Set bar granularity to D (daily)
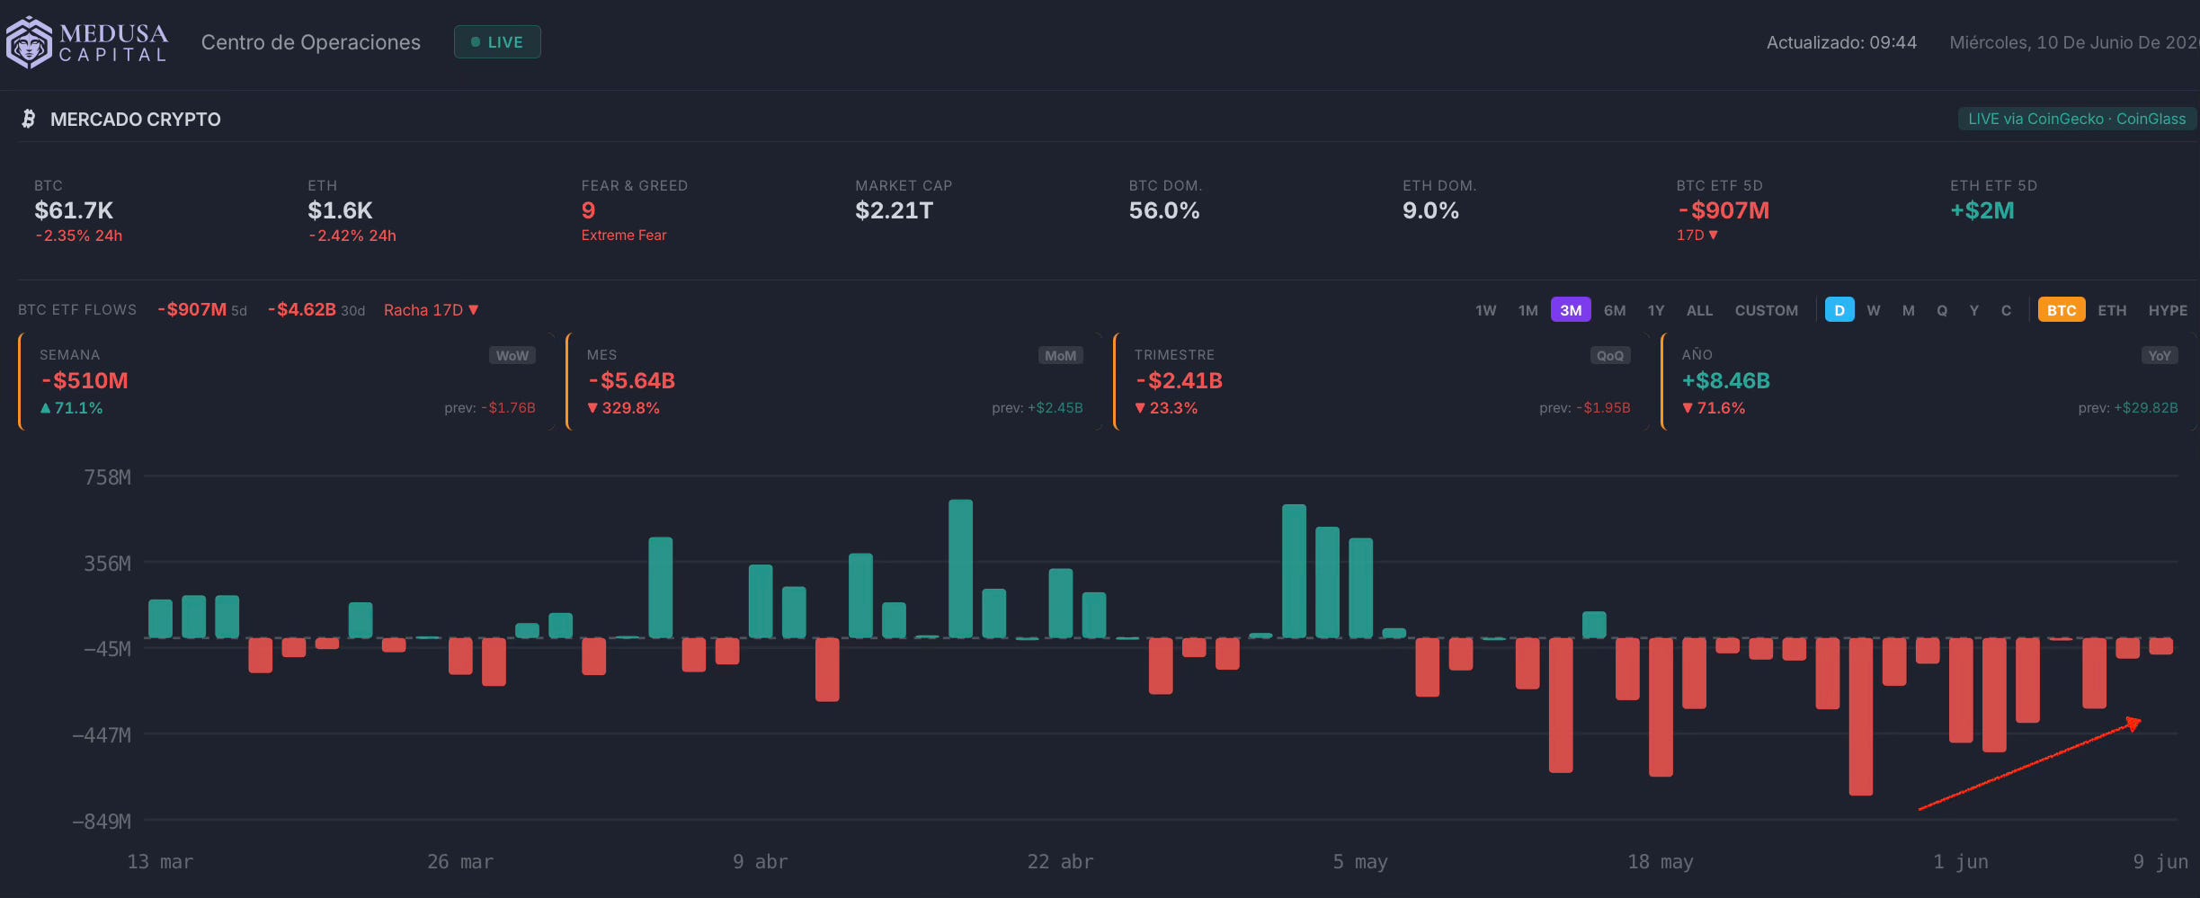This screenshot has height=898, width=2200. (x=1839, y=310)
